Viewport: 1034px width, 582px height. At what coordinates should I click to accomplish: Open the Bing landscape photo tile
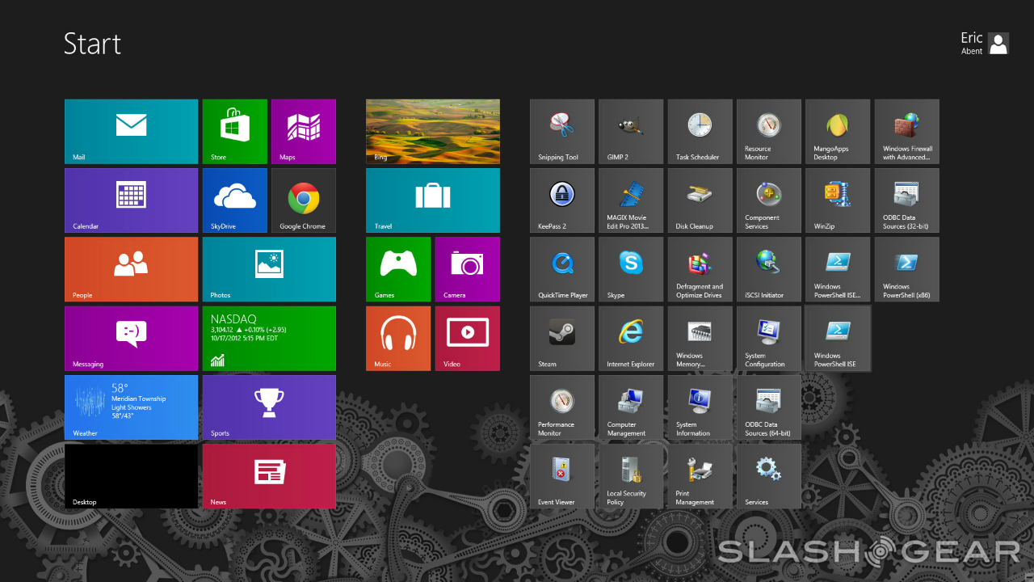click(433, 132)
